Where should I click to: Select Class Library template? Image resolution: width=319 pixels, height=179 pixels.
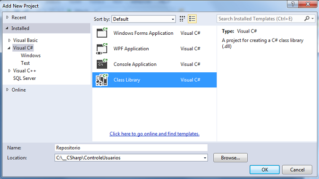pos(154,80)
